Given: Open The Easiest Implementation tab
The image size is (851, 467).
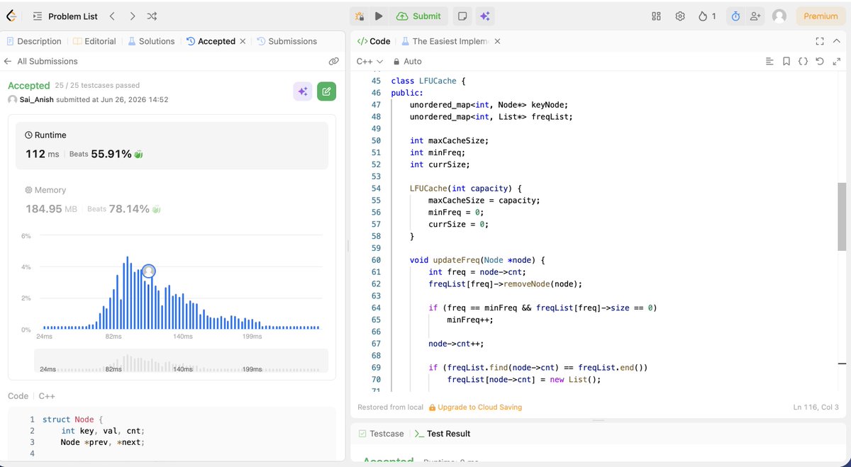Looking at the screenshot, I should point(445,41).
